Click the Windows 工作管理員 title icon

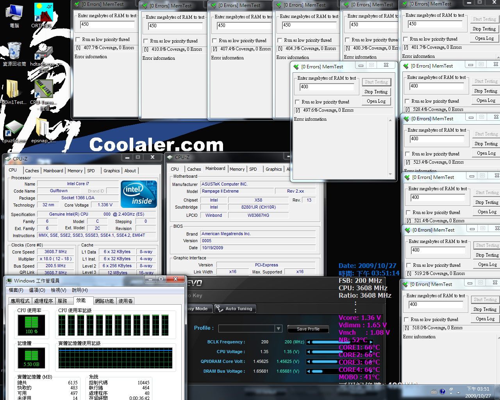click(x=9, y=281)
